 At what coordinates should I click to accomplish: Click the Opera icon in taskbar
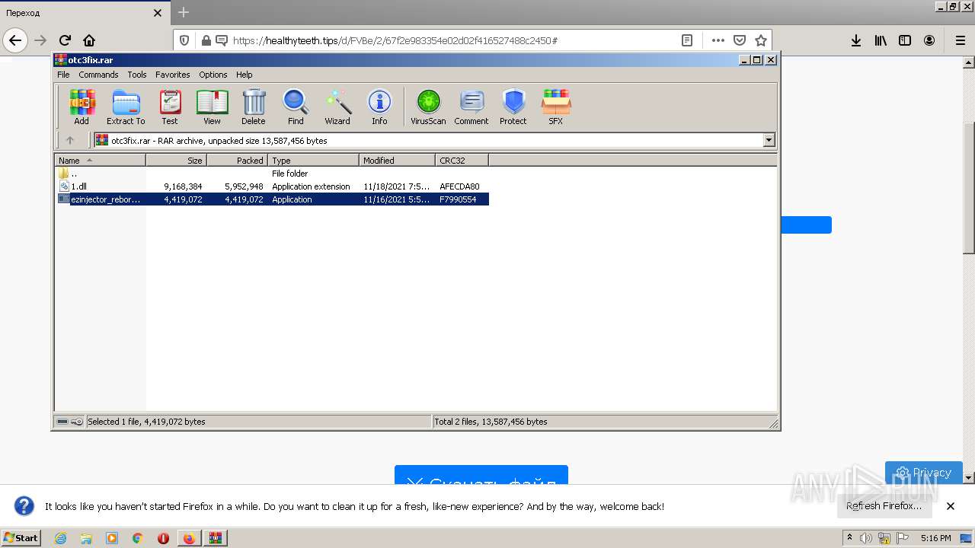tap(163, 538)
